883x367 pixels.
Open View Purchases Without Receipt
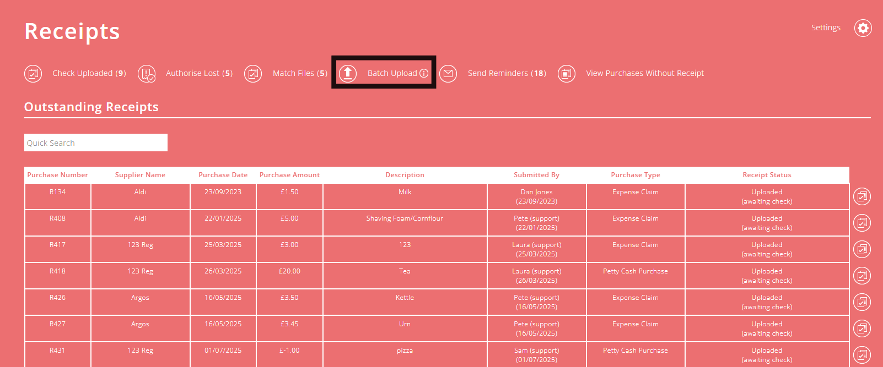click(645, 73)
